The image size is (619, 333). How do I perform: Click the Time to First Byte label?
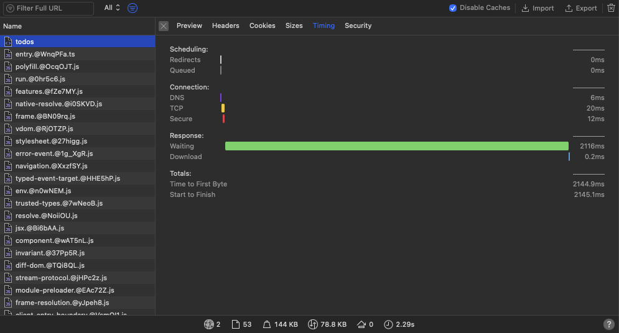(x=198, y=184)
